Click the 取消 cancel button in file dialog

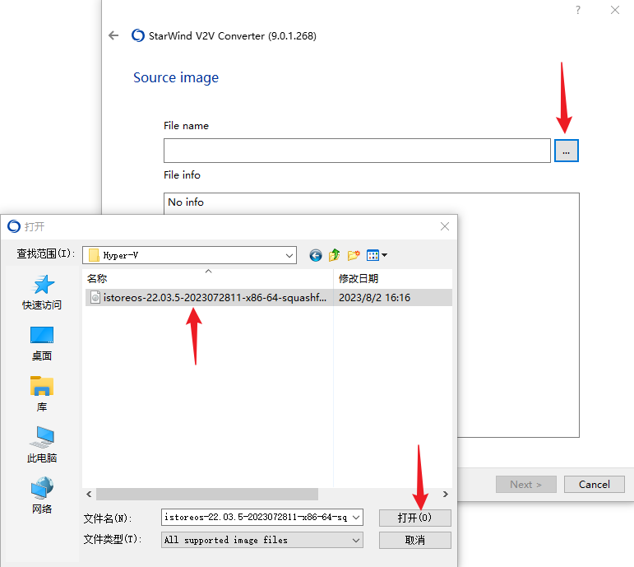click(414, 541)
